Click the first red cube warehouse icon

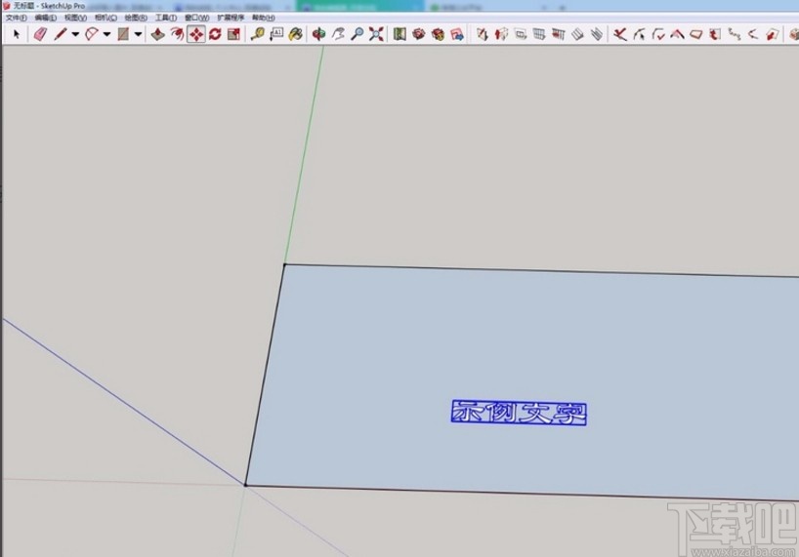click(x=419, y=34)
